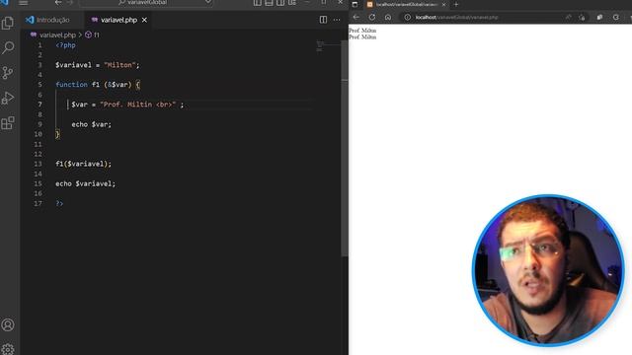632x355 pixels.
Task: Open editor More Actions ellipsis menu
Action: [337, 20]
